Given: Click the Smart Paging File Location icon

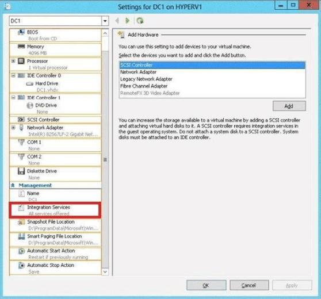Looking at the screenshot, I should (x=21, y=236).
